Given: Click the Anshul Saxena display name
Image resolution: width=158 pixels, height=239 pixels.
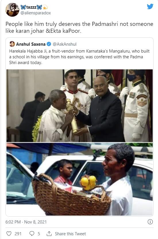Looking at the screenshot, I should (x=31, y=44).
